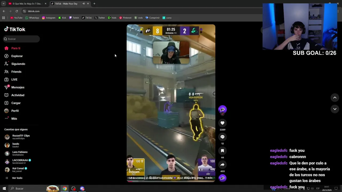Open Chrome tab search dropdown arrow

[3, 4]
